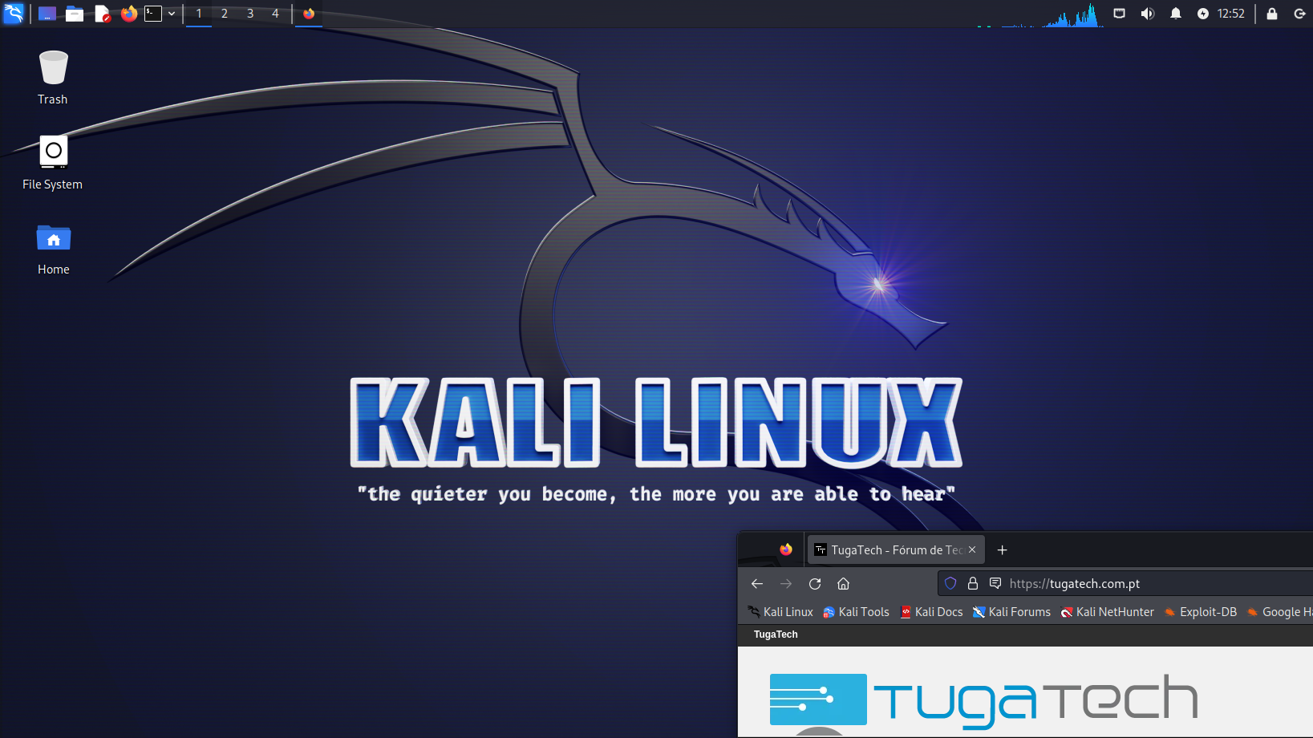
Task: Reload the current page in Firefox
Action: [815, 583]
